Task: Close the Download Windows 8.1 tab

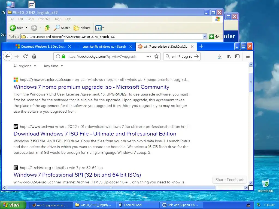Action: 69,47
